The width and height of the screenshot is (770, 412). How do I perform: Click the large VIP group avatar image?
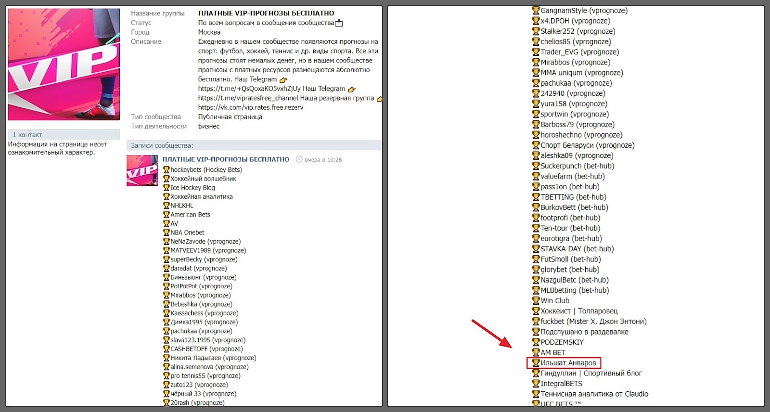pos(64,64)
